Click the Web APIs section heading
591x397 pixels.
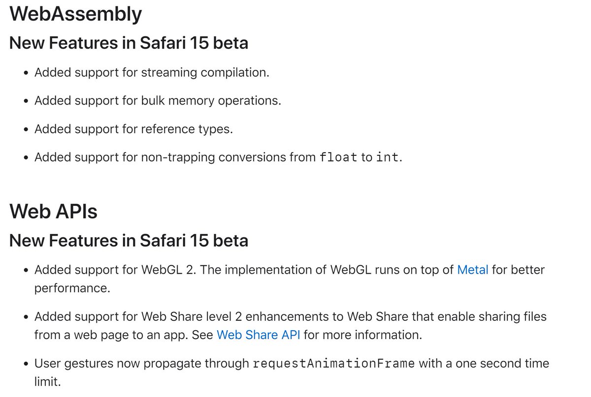click(x=53, y=212)
